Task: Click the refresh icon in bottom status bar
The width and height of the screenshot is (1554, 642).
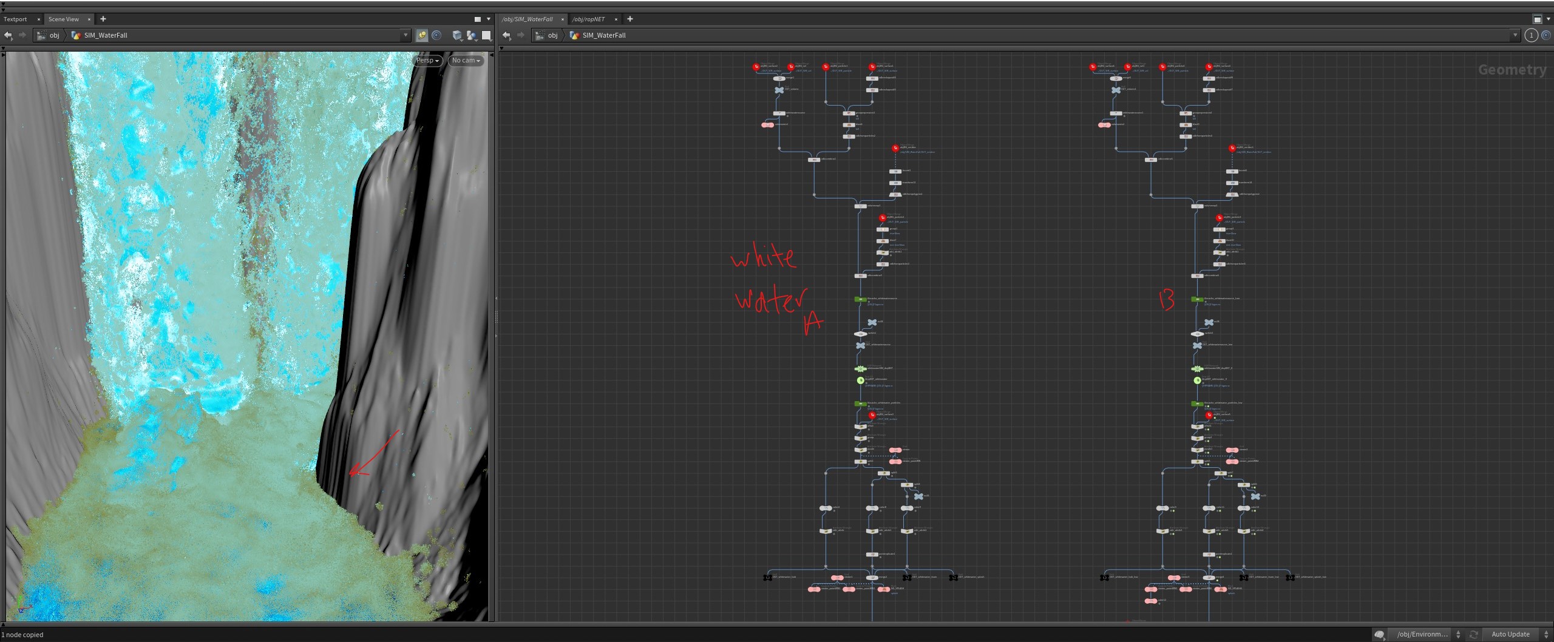Action: [x=1473, y=634]
